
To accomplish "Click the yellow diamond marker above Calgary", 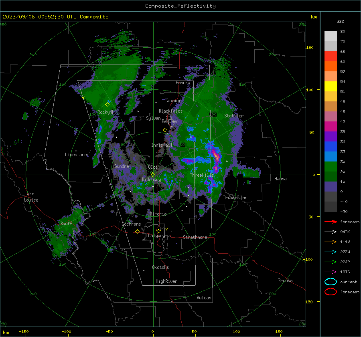I will [x=158, y=231].
